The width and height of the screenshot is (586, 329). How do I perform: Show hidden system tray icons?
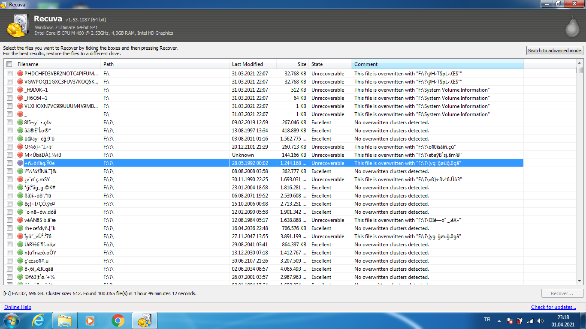[499, 320]
